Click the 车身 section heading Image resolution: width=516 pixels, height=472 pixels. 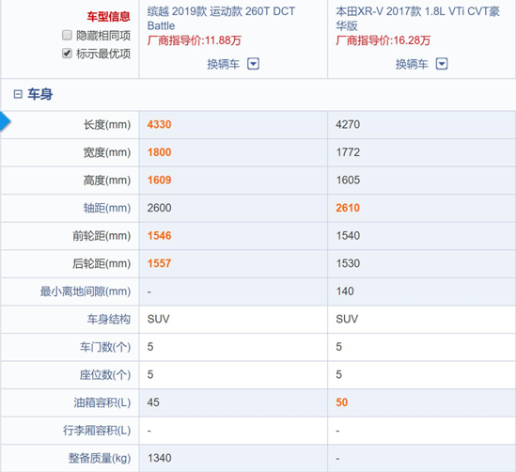pyautogui.click(x=39, y=94)
